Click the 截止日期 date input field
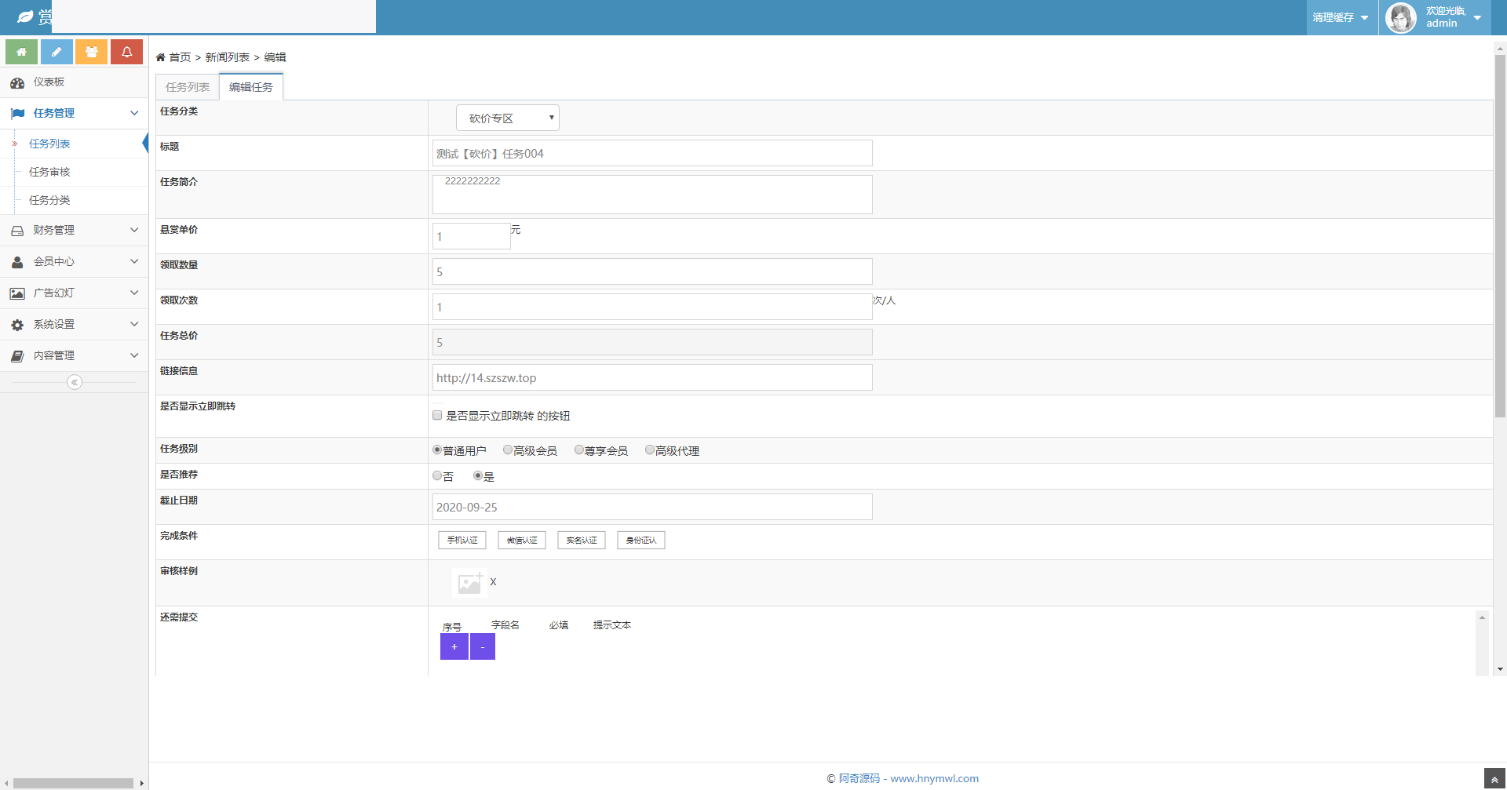 pos(651,508)
